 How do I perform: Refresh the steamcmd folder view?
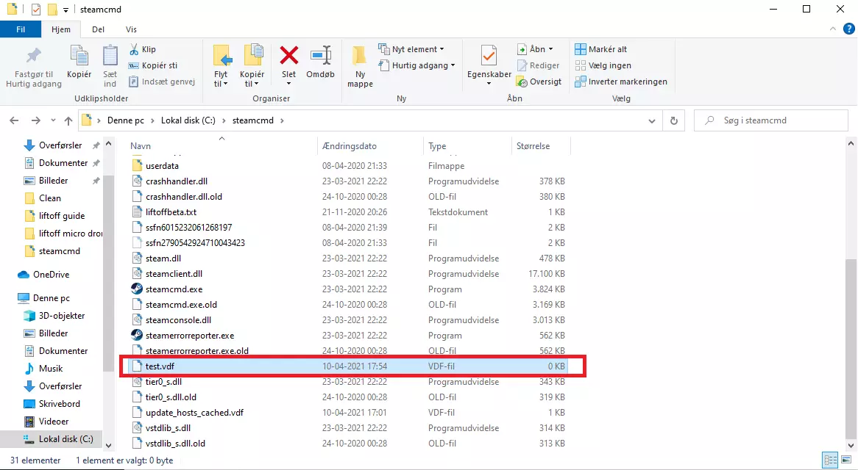click(x=673, y=120)
